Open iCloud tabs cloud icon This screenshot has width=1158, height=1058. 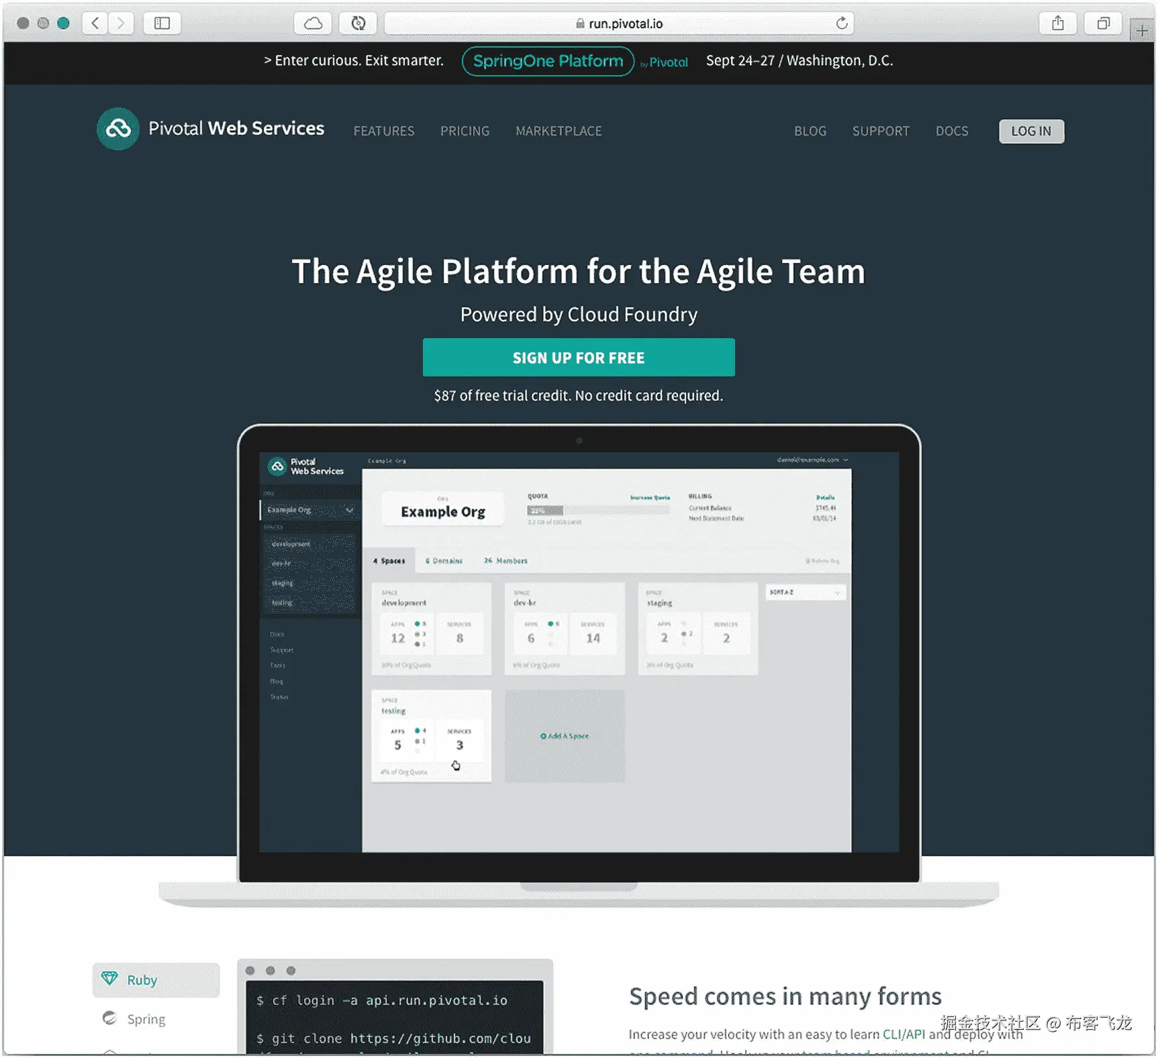(313, 23)
